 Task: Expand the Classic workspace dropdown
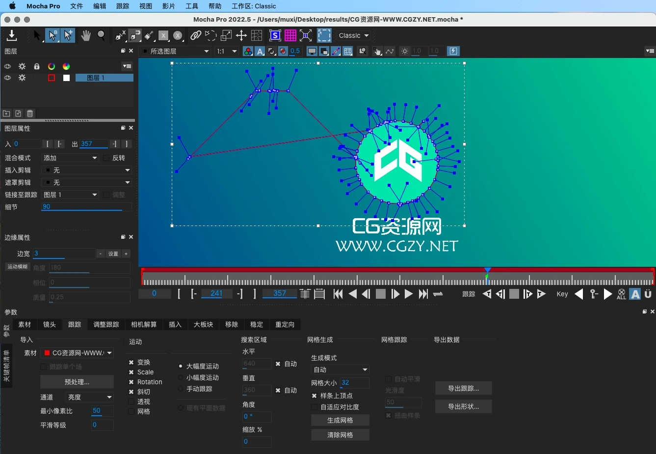pos(353,35)
